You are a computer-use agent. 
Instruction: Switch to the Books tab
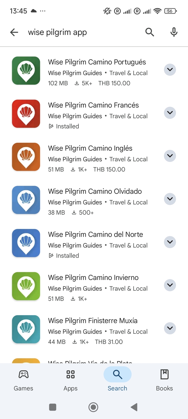pyautogui.click(x=164, y=380)
